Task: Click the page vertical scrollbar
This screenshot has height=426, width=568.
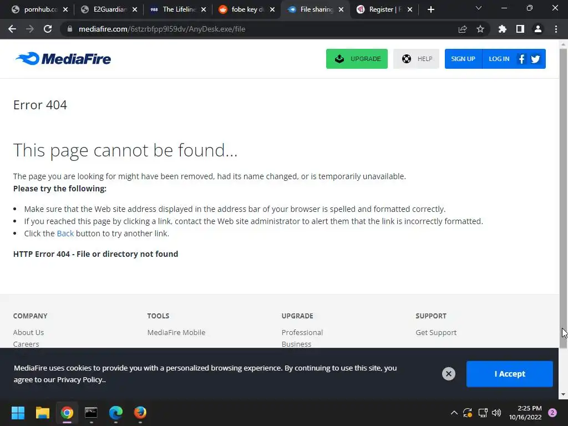Action: pyautogui.click(x=564, y=199)
